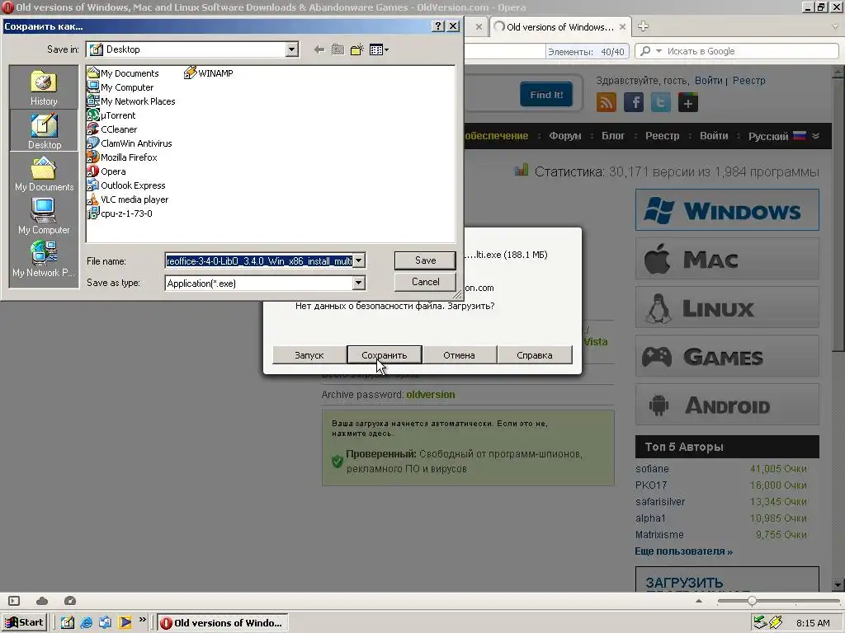This screenshot has width=845, height=633.
Task: Select Mozilla Firefox shortcut in list
Action: coord(122,157)
